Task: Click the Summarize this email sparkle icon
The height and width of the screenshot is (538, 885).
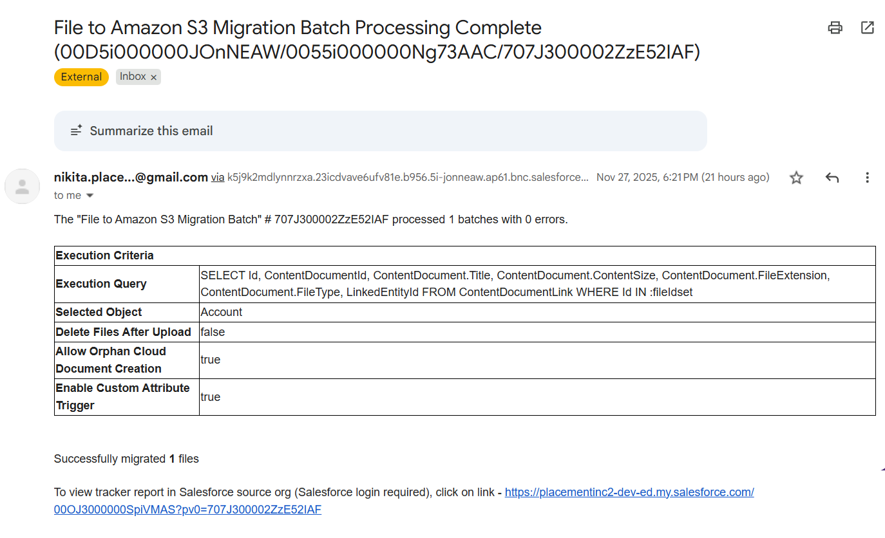Action: [77, 131]
